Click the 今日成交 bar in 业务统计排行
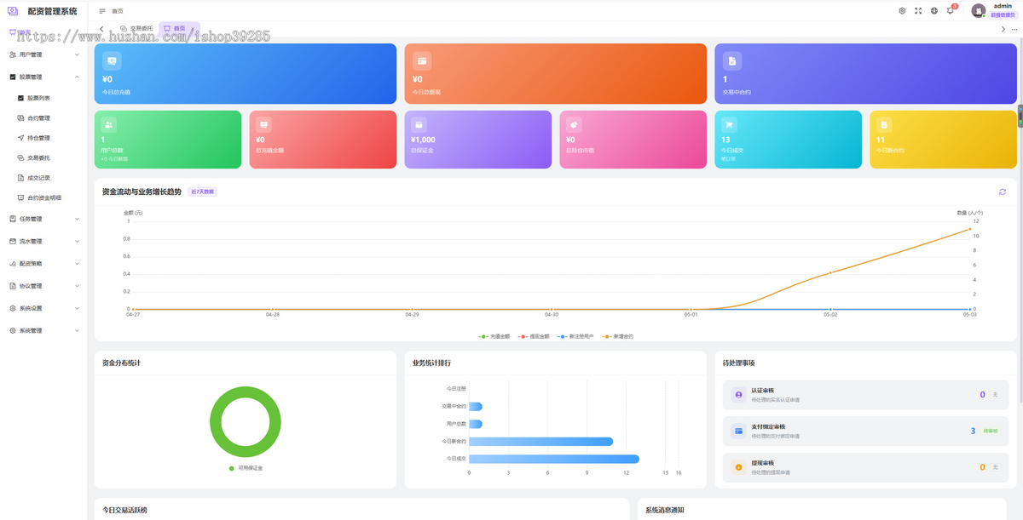Viewport: 1023px width, 520px height. tap(554, 459)
